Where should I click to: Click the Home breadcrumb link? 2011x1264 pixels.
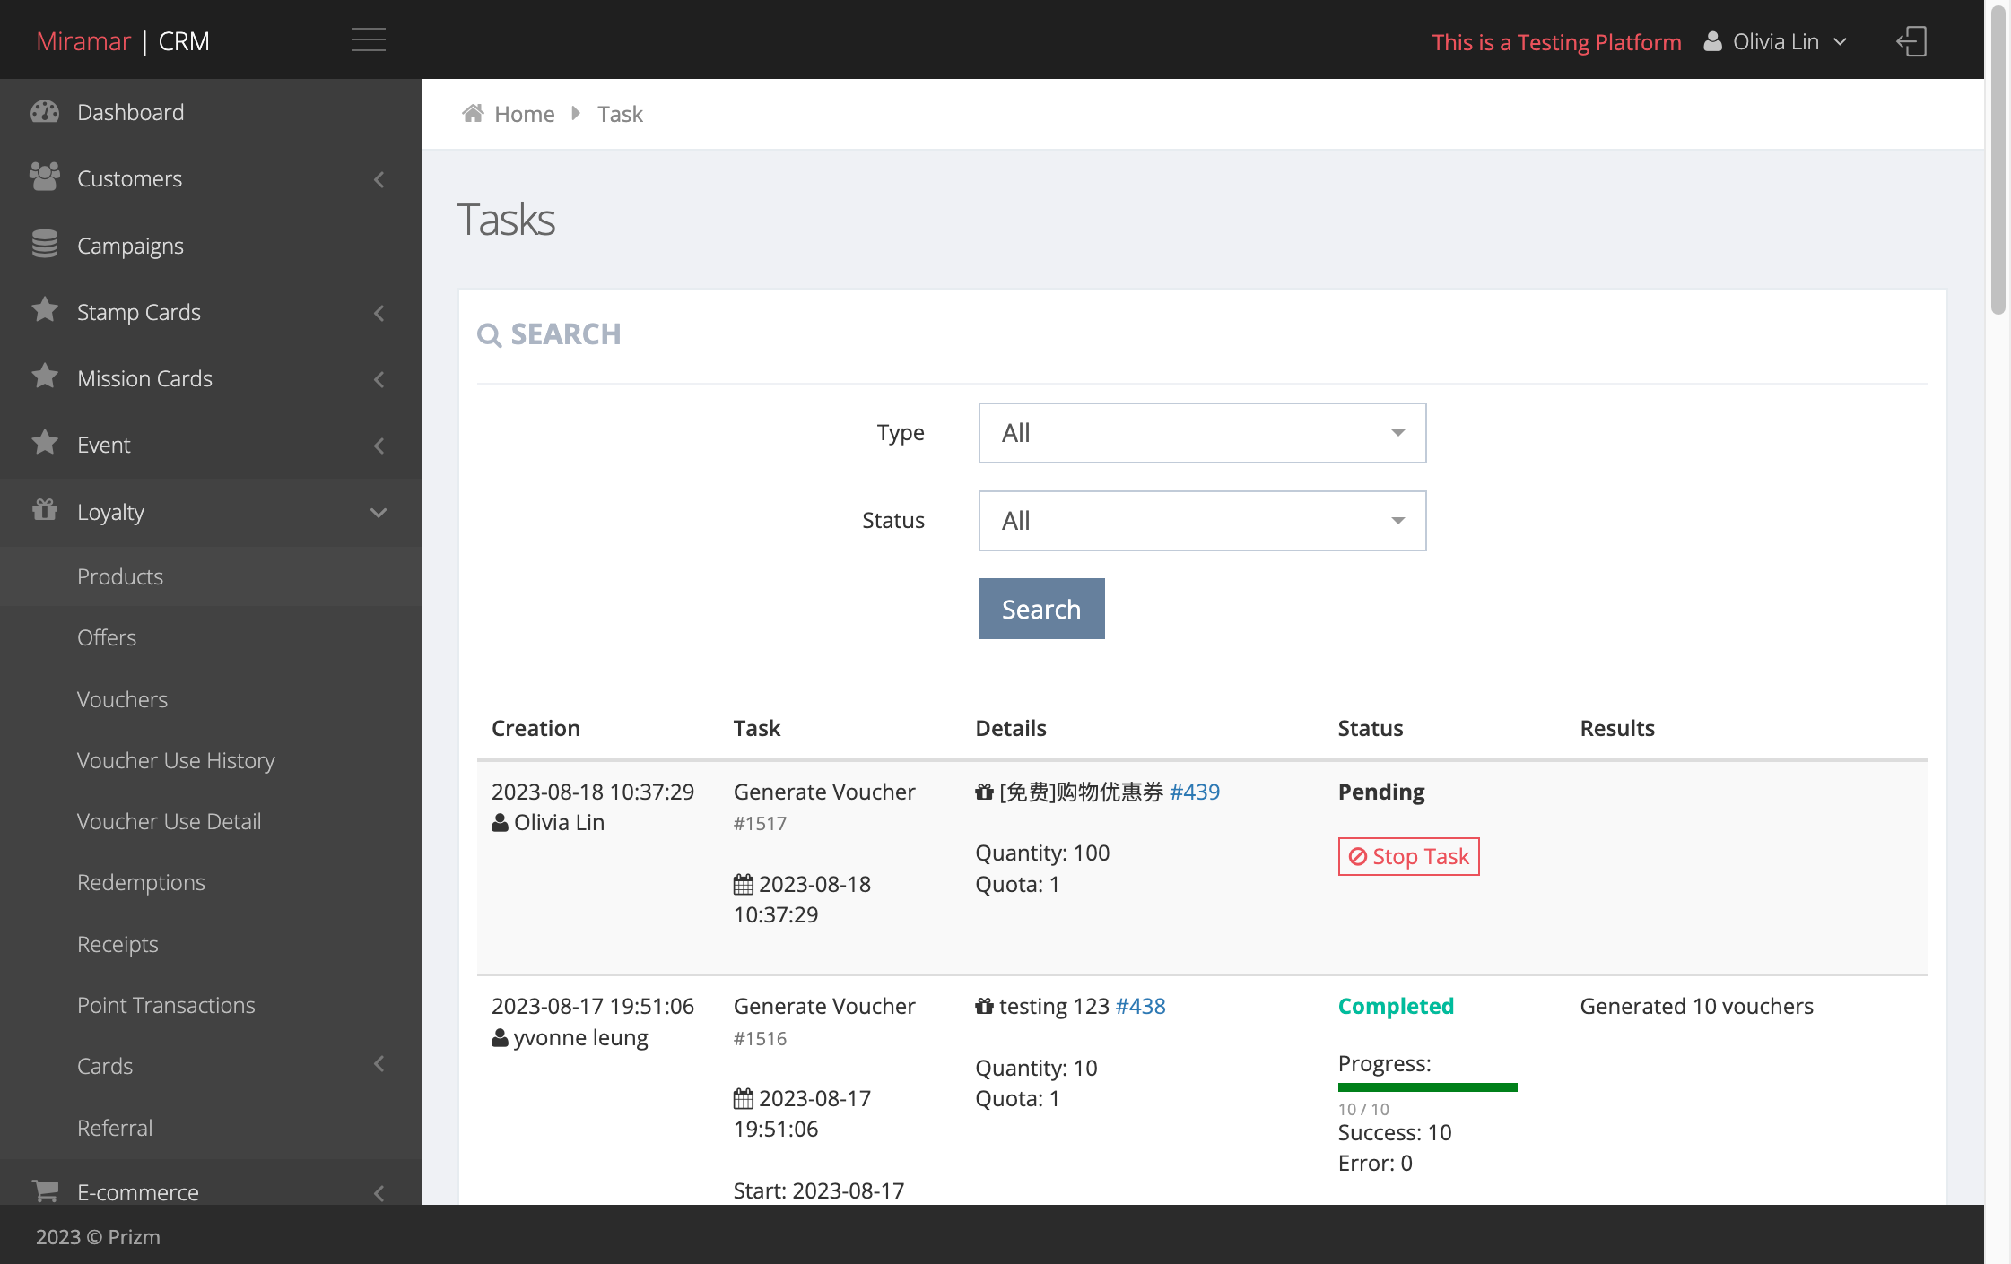pos(525,114)
